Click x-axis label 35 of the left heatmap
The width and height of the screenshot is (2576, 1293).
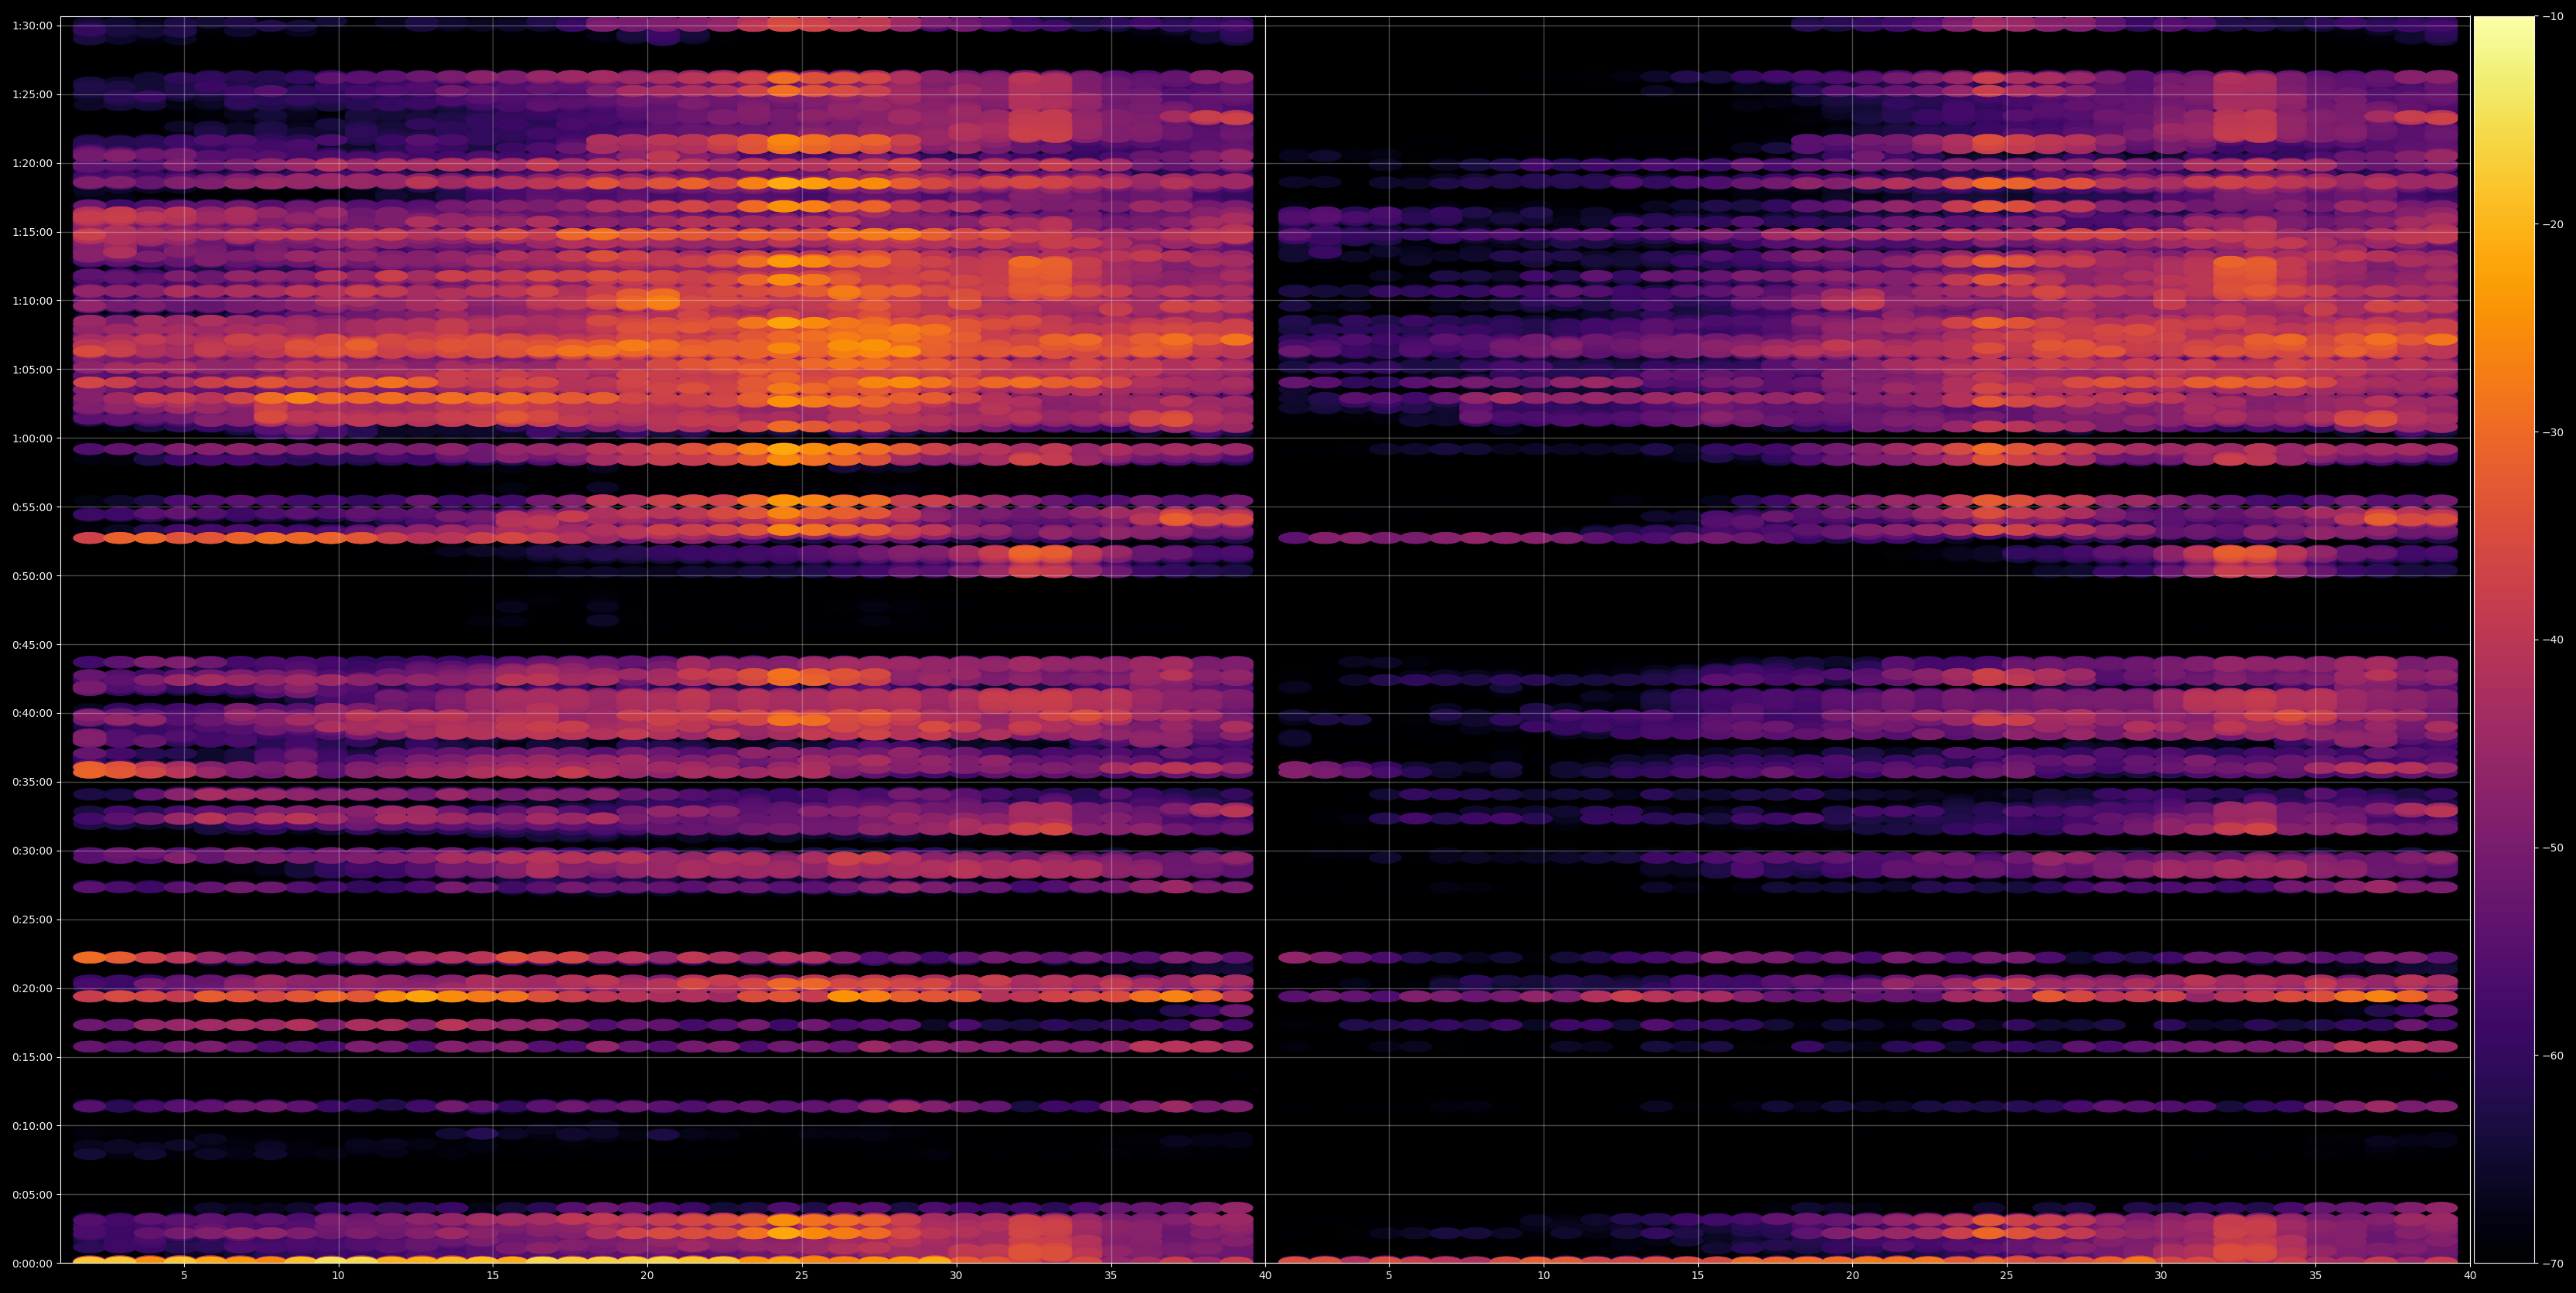pos(1111,1276)
